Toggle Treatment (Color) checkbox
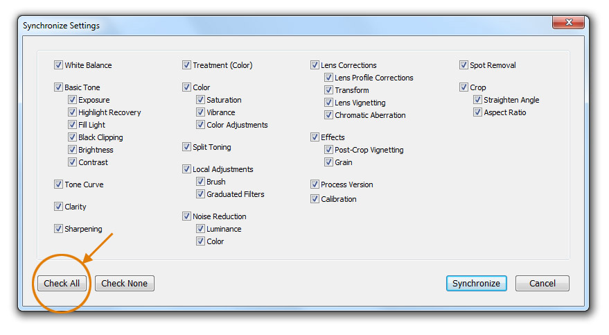Image resolution: width=609 pixels, height=335 pixels. (x=186, y=65)
